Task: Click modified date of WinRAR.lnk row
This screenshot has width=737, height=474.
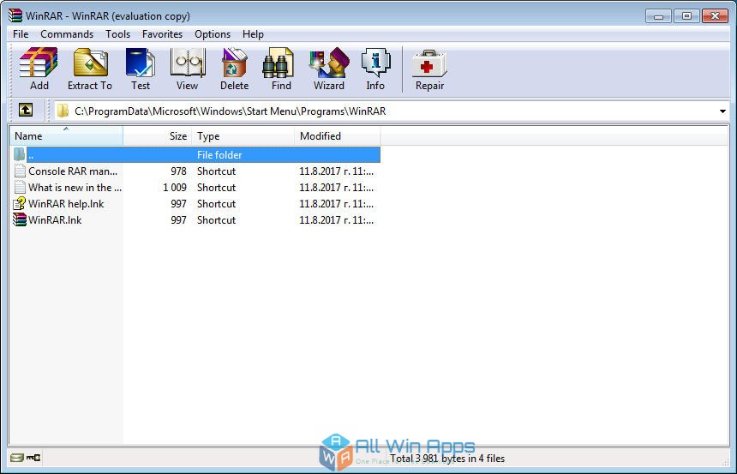Action: 337,220
